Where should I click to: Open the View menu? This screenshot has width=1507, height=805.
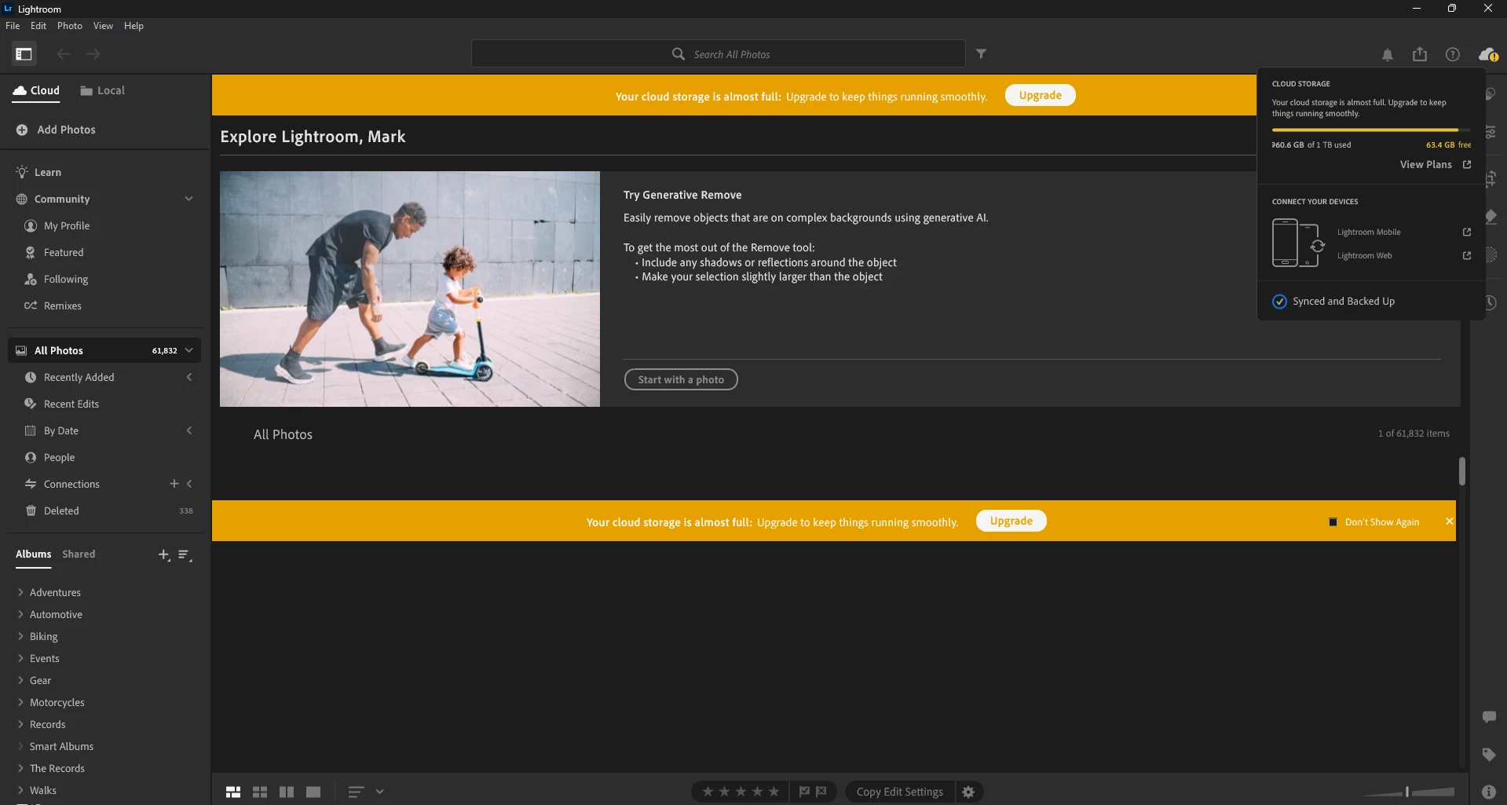pos(103,26)
